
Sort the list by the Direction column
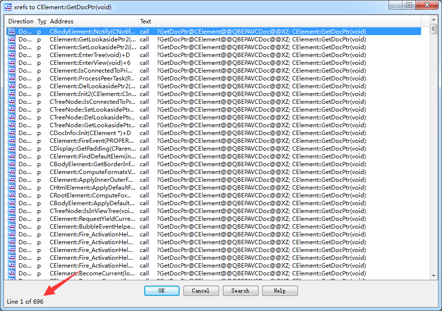point(20,21)
